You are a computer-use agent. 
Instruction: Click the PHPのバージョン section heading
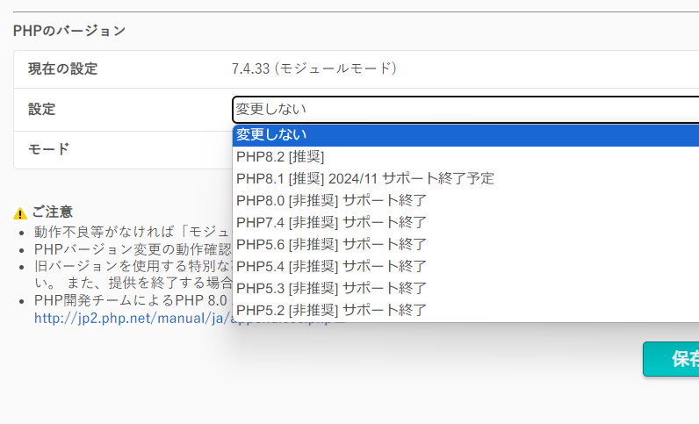click(x=69, y=31)
